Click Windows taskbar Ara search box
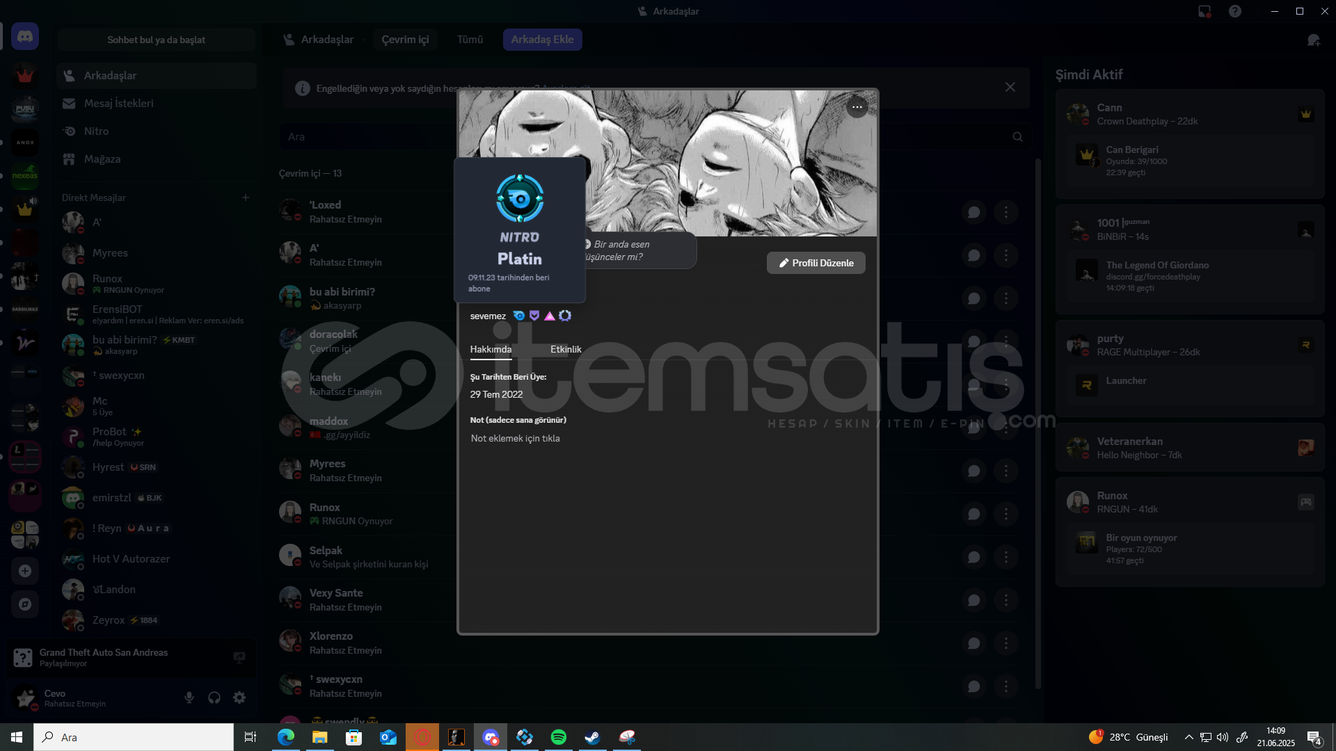Viewport: 1336px width, 751px height. click(x=134, y=737)
